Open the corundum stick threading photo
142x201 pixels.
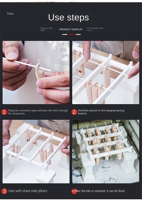(36, 72)
